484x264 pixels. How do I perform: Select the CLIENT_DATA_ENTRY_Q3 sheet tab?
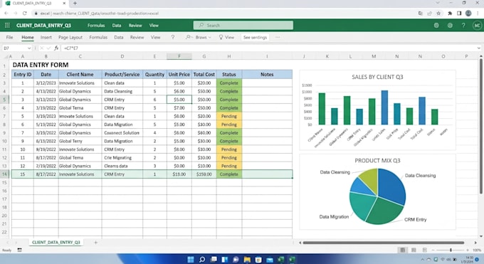(x=56, y=243)
